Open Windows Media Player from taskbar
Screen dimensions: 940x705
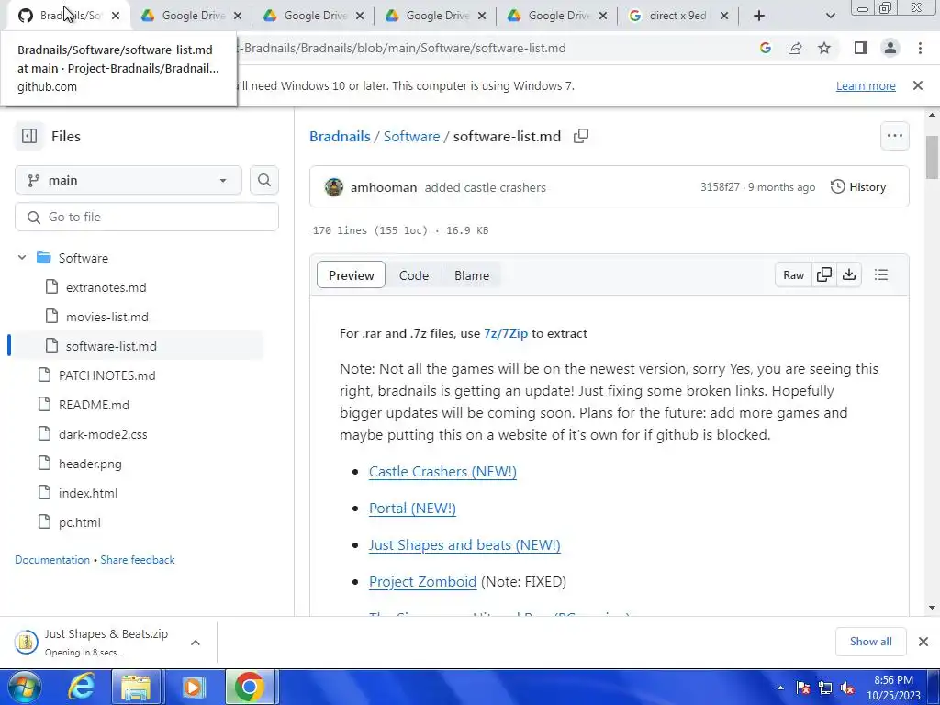click(193, 688)
